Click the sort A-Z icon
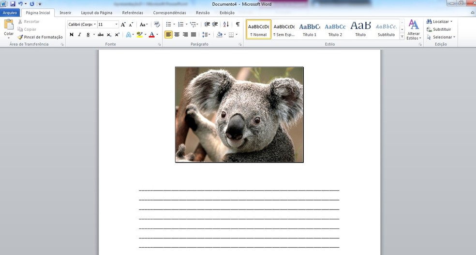Screen dimensions: 476x255 (226, 24)
